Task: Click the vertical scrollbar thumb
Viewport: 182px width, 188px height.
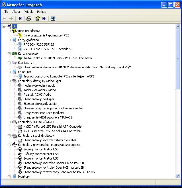Action: point(178,59)
